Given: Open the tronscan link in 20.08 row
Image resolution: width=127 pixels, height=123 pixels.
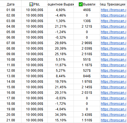Looking at the screenshot, I should (114, 115).
